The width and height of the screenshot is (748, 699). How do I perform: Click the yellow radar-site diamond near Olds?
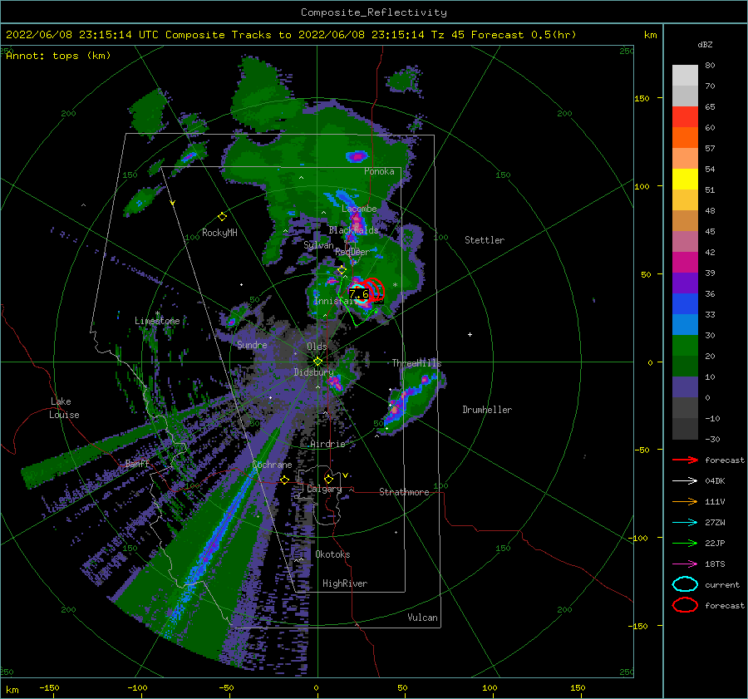click(317, 362)
